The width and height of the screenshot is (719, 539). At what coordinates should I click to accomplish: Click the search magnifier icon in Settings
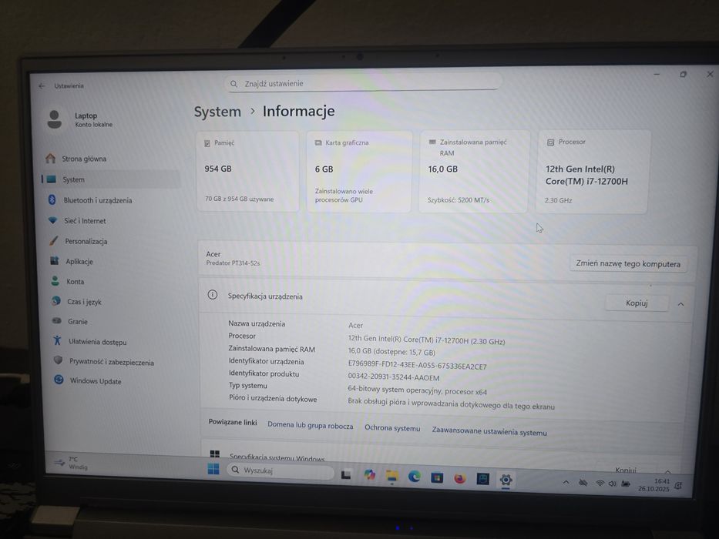(234, 84)
